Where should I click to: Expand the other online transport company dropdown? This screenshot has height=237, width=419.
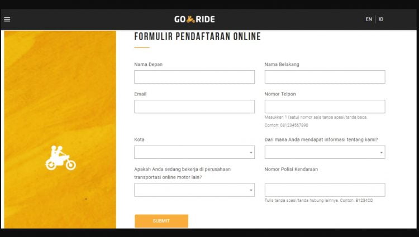point(194,190)
